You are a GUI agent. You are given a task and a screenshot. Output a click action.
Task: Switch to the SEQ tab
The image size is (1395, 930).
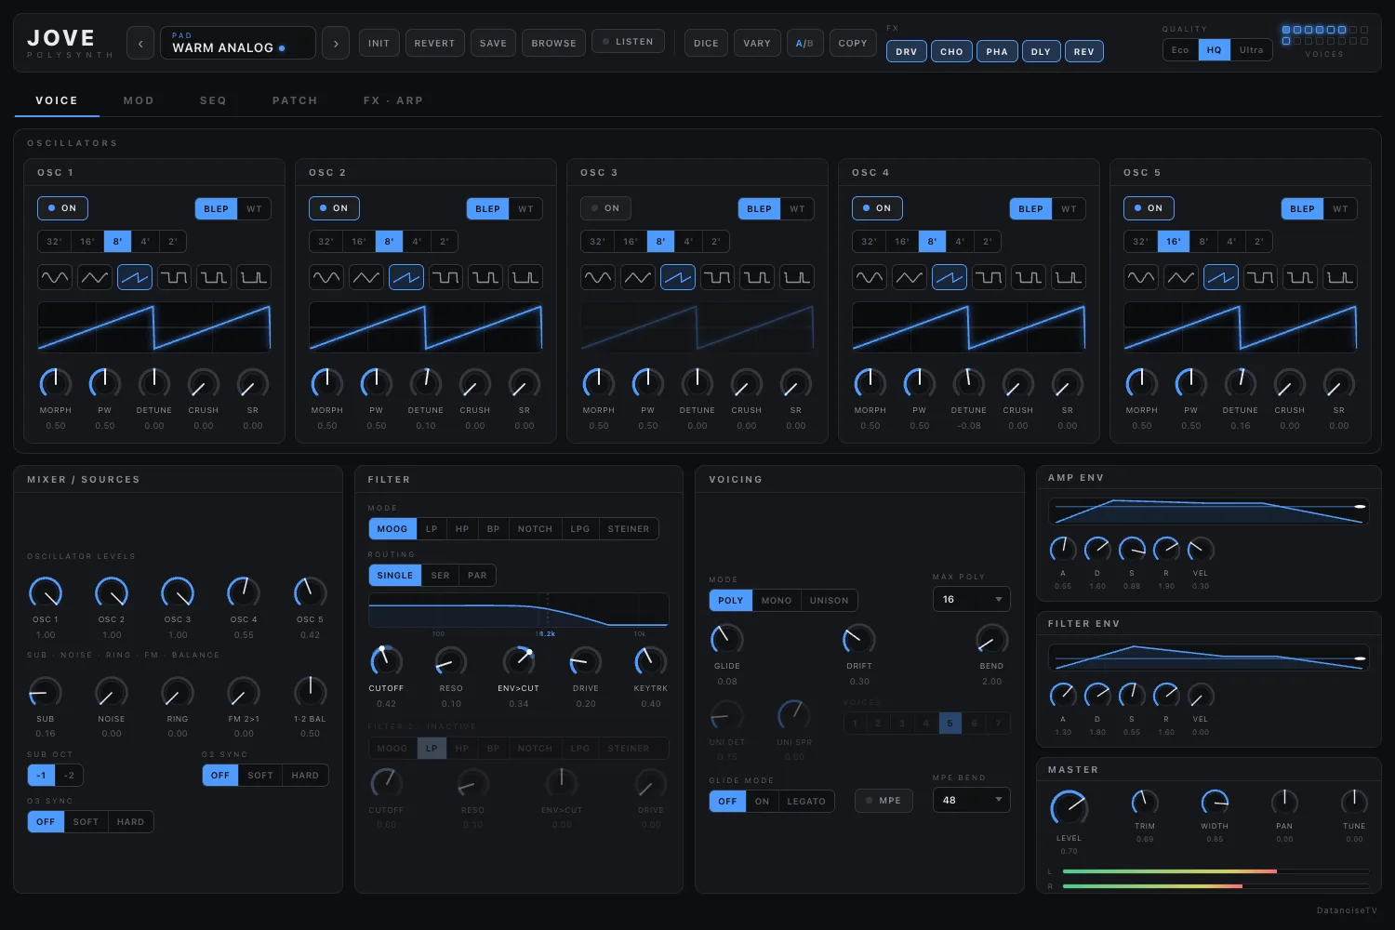(213, 100)
